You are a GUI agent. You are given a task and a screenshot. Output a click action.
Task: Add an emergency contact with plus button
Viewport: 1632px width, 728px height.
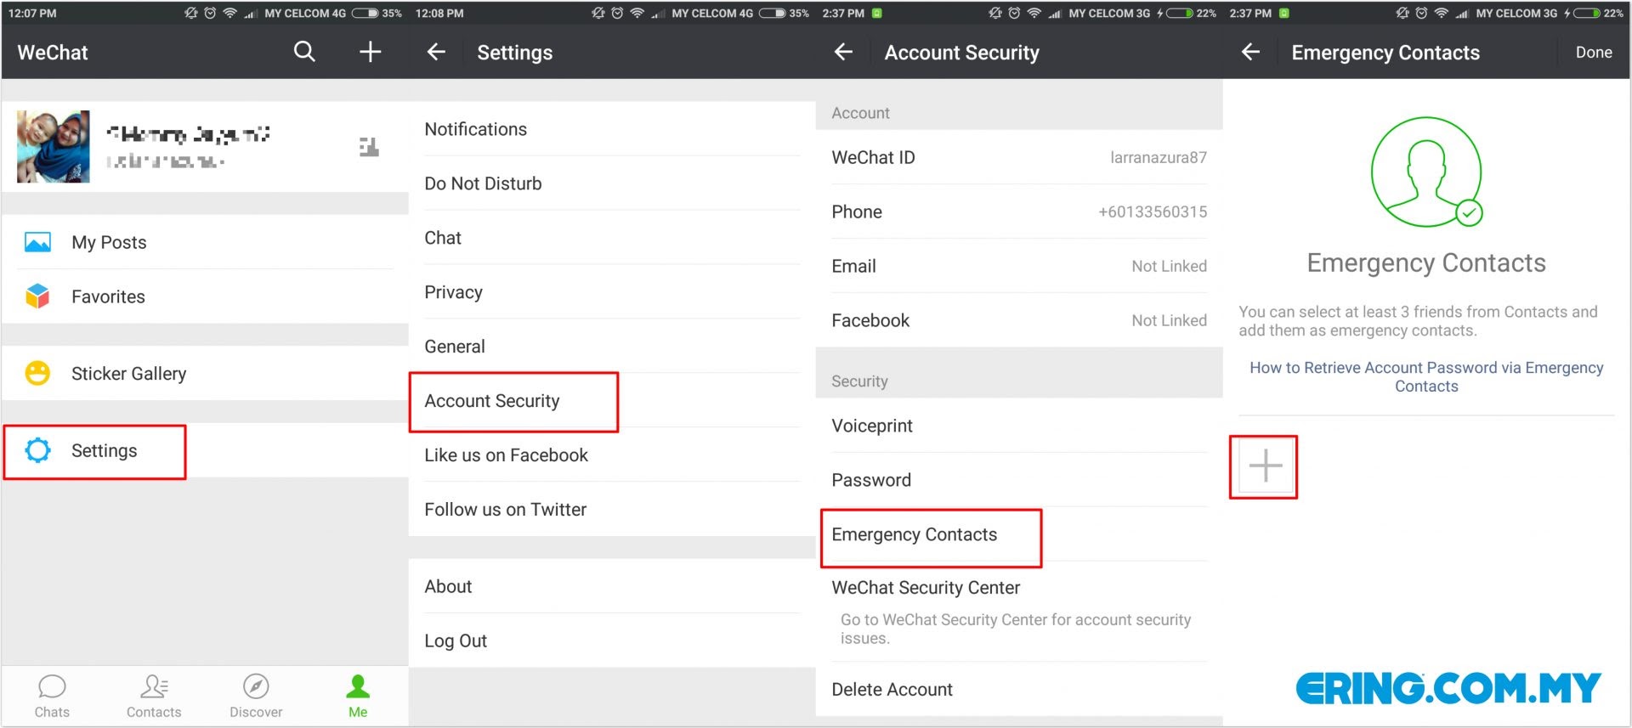pyautogui.click(x=1265, y=466)
